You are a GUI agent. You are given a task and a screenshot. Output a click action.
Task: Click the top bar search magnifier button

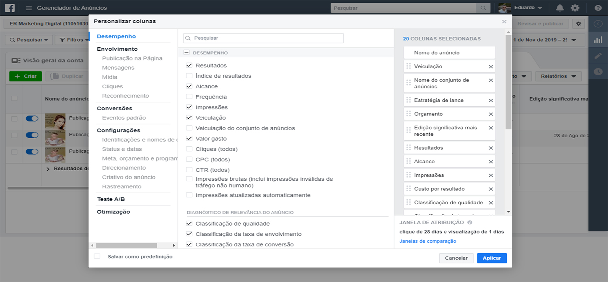click(x=483, y=8)
